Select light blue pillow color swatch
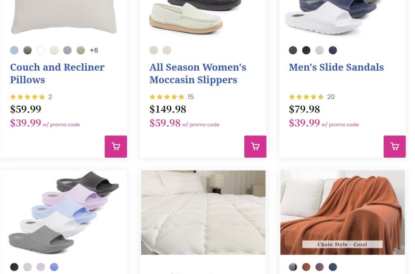The width and height of the screenshot is (415, 274). click(x=14, y=50)
